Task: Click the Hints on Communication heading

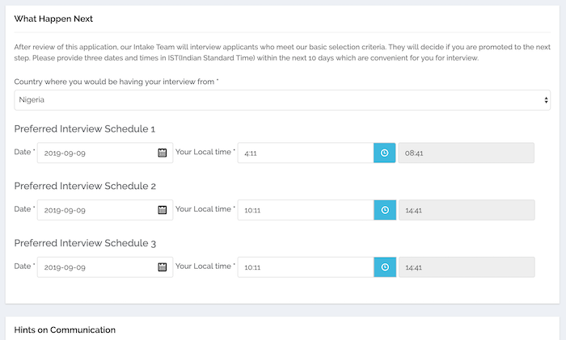Action: click(65, 330)
